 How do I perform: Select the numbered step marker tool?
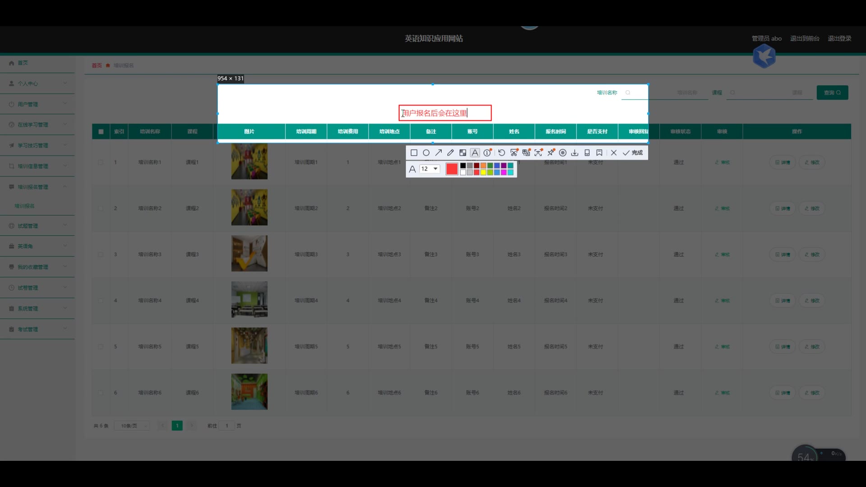tap(487, 153)
